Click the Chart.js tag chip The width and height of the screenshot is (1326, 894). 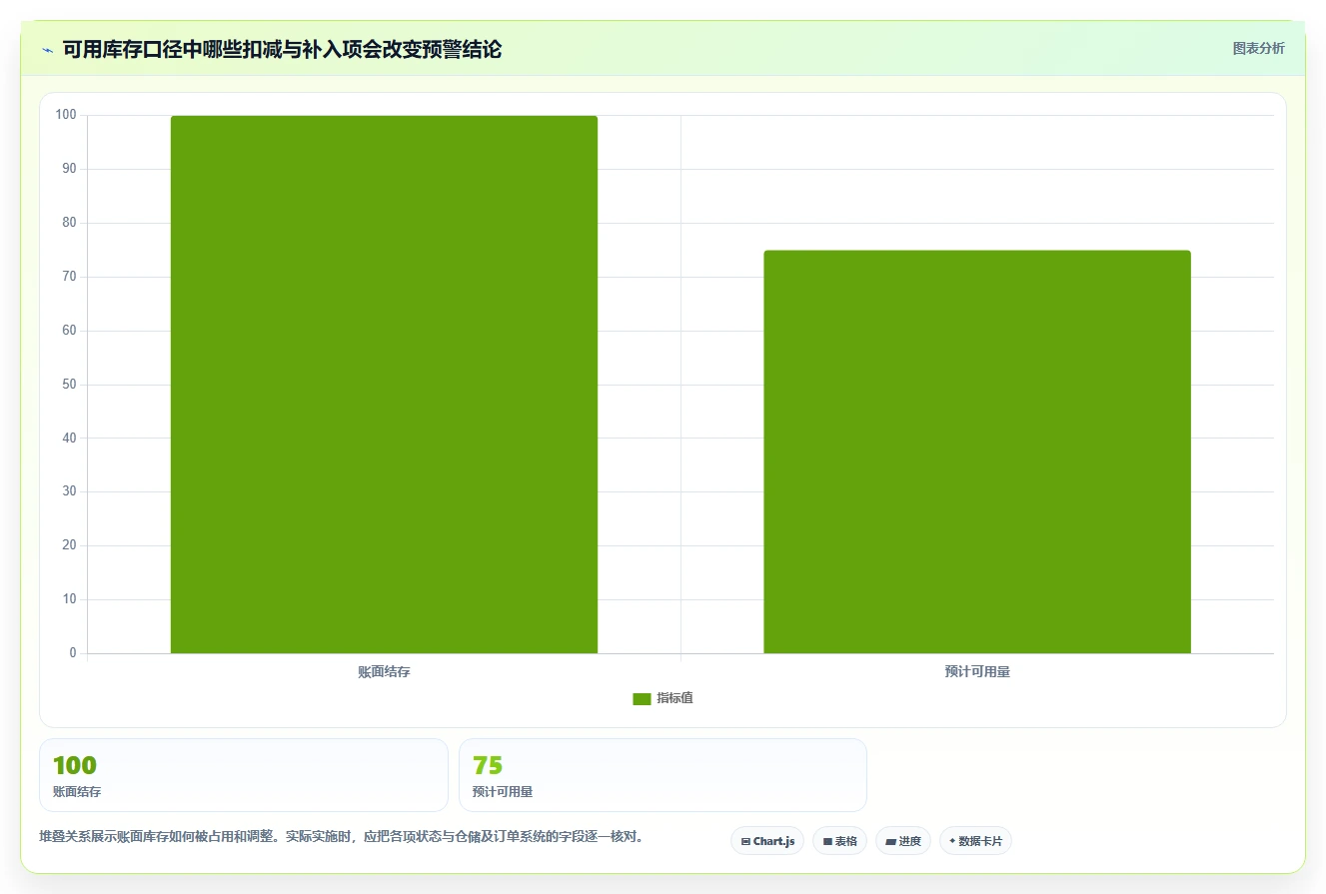pos(767,841)
